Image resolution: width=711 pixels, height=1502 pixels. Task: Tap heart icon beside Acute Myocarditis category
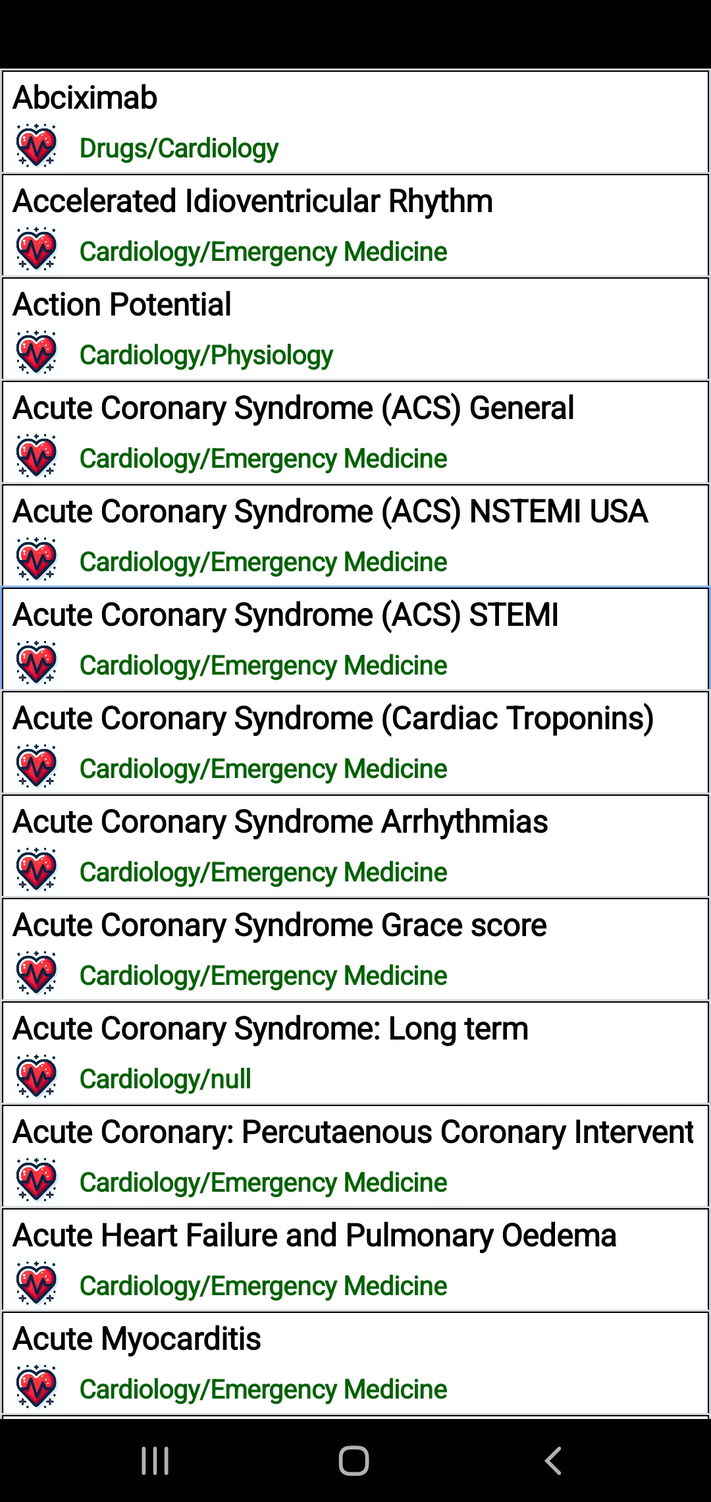37,1387
